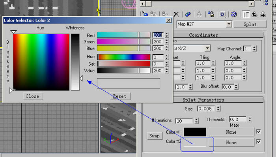Click the sample slots scrollbar left arrow
This screenshot has width=276, height=157.
[142, 4]
